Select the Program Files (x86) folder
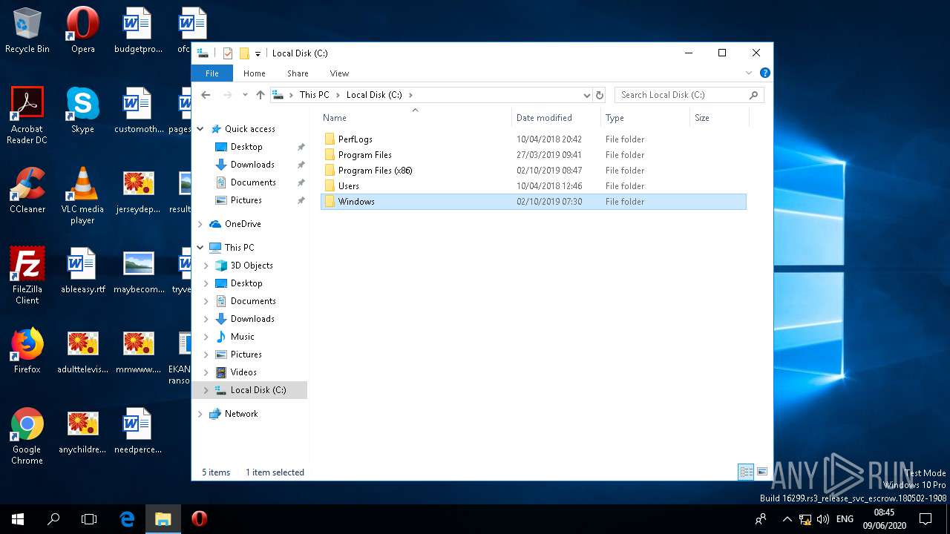 pyautogui.click(x=375, y=171)
